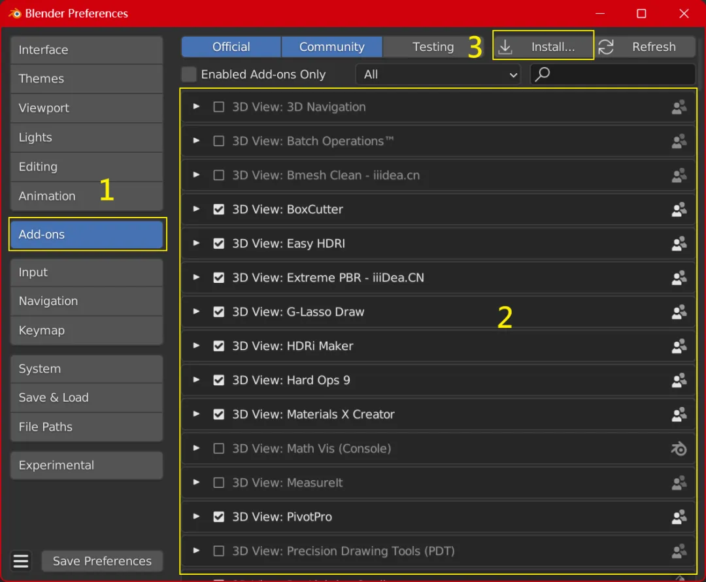Click the community icon on MeasureIt row
This screenshot has height=582, width=706.
click(x=679, y=483)
